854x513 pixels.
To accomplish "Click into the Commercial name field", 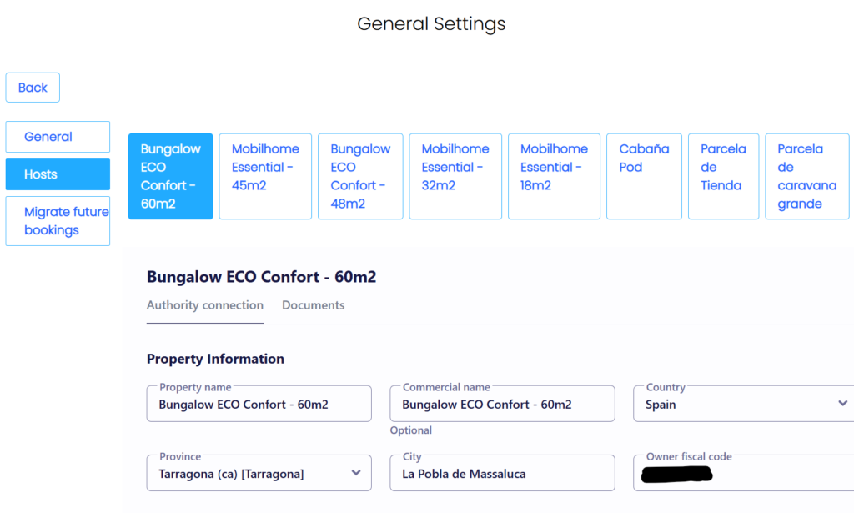I will (502, 405).
